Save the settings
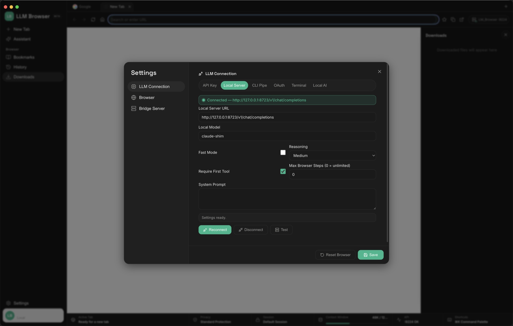 point(370,255)
